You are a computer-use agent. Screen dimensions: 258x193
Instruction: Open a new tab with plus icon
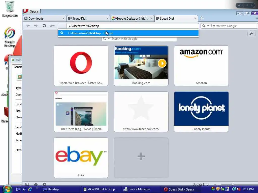pos(201,18)
